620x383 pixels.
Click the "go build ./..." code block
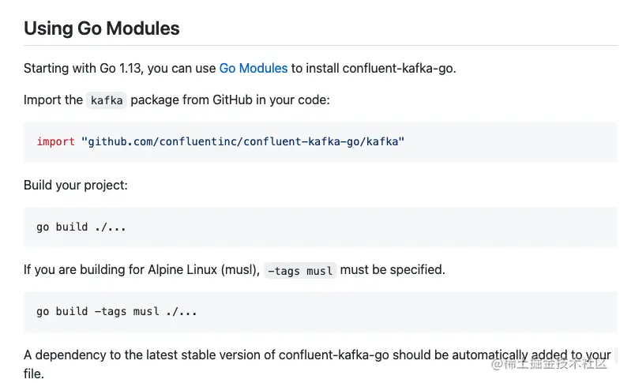(81, 227)
